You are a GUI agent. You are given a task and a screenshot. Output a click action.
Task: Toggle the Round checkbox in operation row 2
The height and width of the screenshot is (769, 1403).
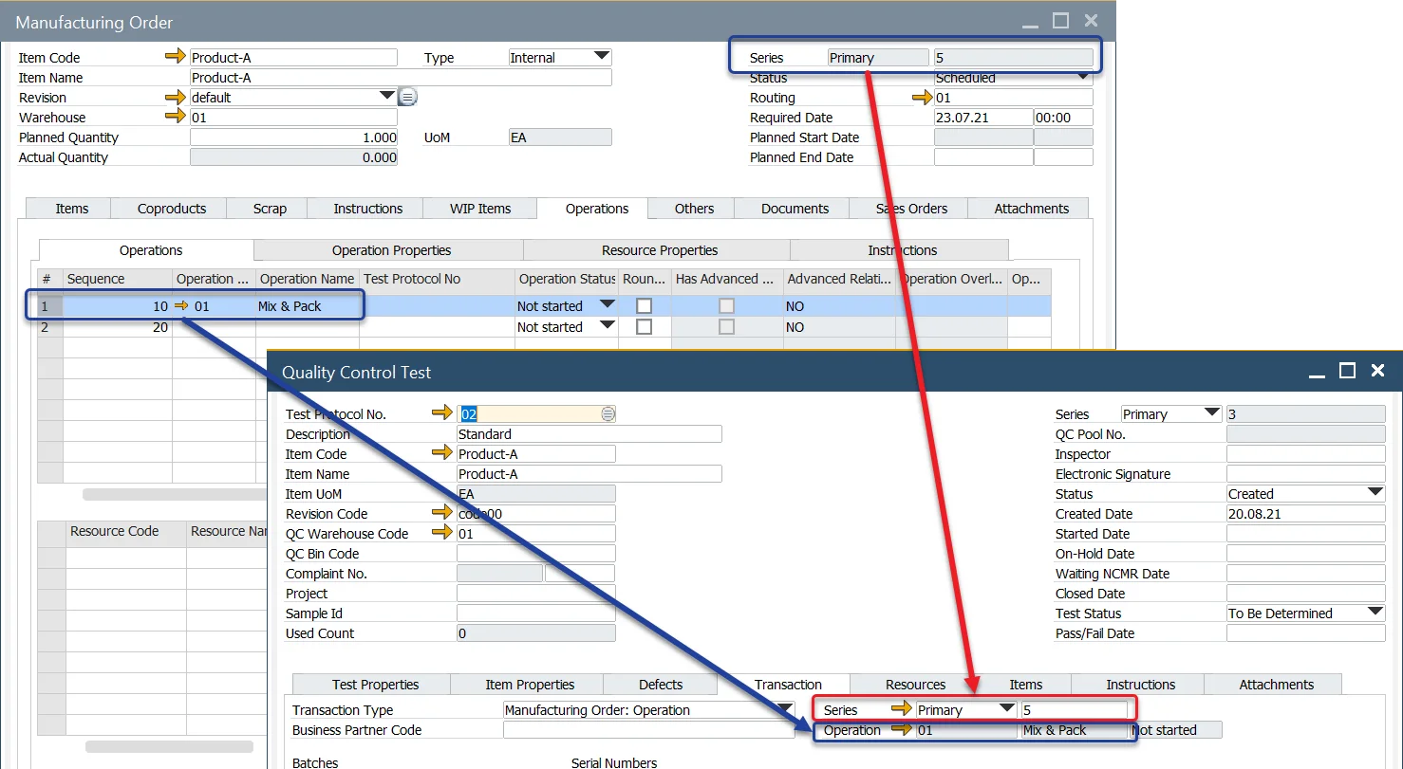pos(645,326)
